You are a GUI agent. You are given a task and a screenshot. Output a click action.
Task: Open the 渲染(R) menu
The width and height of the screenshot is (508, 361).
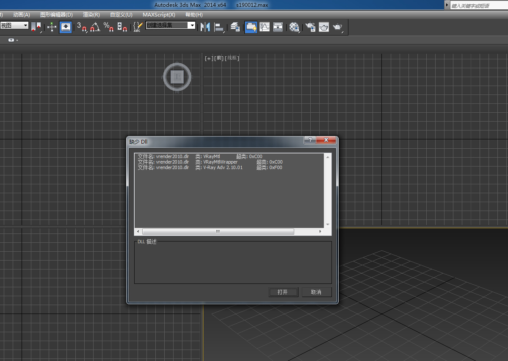pos(91,14)
